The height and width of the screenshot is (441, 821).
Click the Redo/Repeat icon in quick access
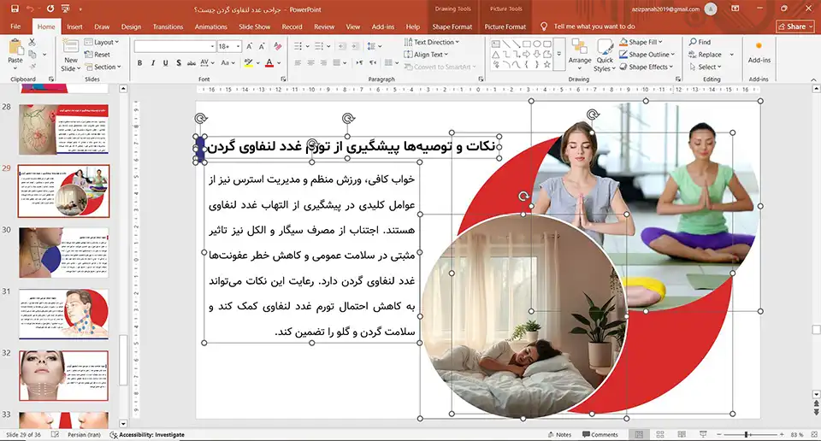pos(50,9)
